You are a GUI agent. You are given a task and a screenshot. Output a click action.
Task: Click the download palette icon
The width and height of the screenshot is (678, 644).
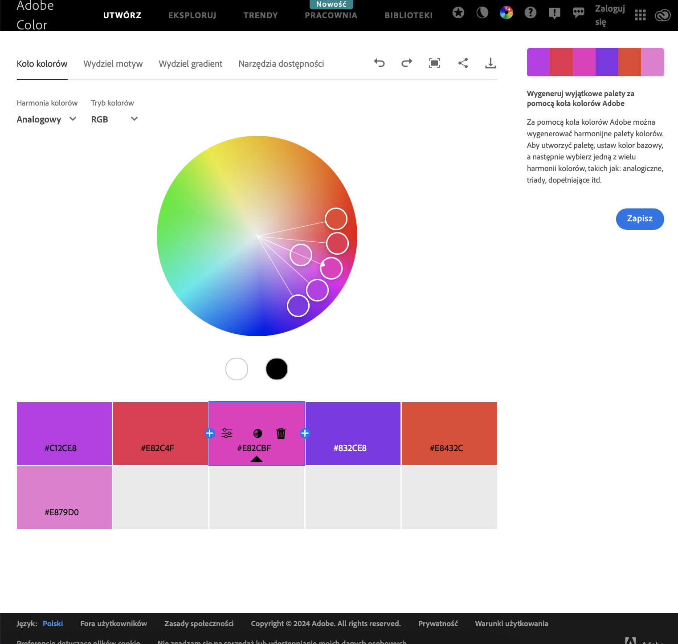[490, 63]
